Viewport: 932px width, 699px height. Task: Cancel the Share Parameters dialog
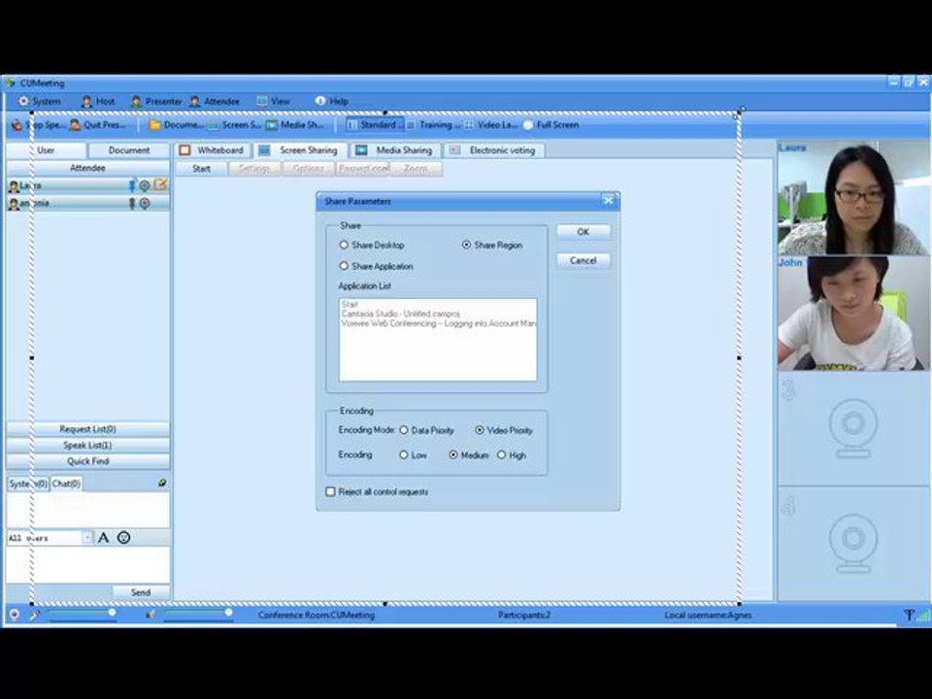tap(583, 260)
